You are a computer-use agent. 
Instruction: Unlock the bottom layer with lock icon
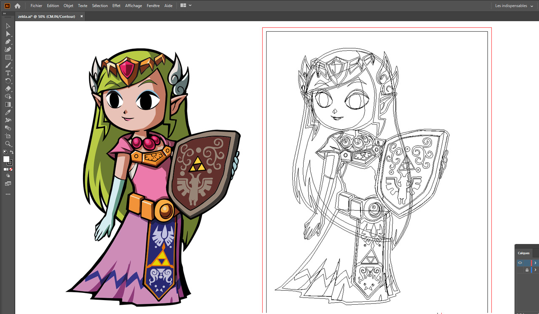pyautogui.click(x=526, y=270)
